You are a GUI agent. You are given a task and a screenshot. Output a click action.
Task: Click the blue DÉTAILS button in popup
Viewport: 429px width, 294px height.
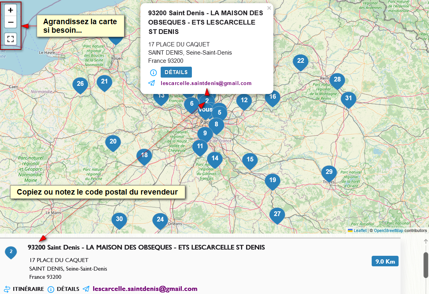(176, 72)
